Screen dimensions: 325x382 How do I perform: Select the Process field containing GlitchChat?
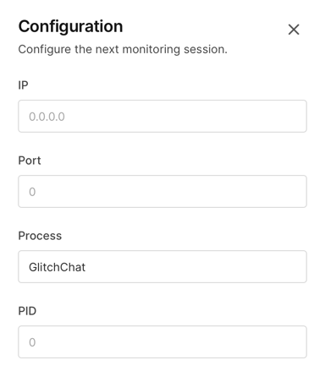pyautogui.click(x=162, y=266)
